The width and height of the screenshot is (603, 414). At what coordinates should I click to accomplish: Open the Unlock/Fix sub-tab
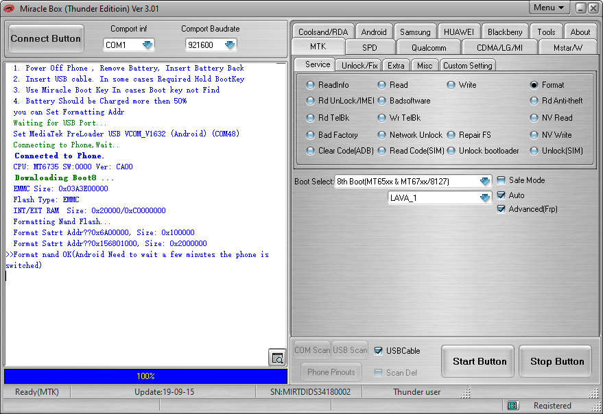click(x=359, y=65)
